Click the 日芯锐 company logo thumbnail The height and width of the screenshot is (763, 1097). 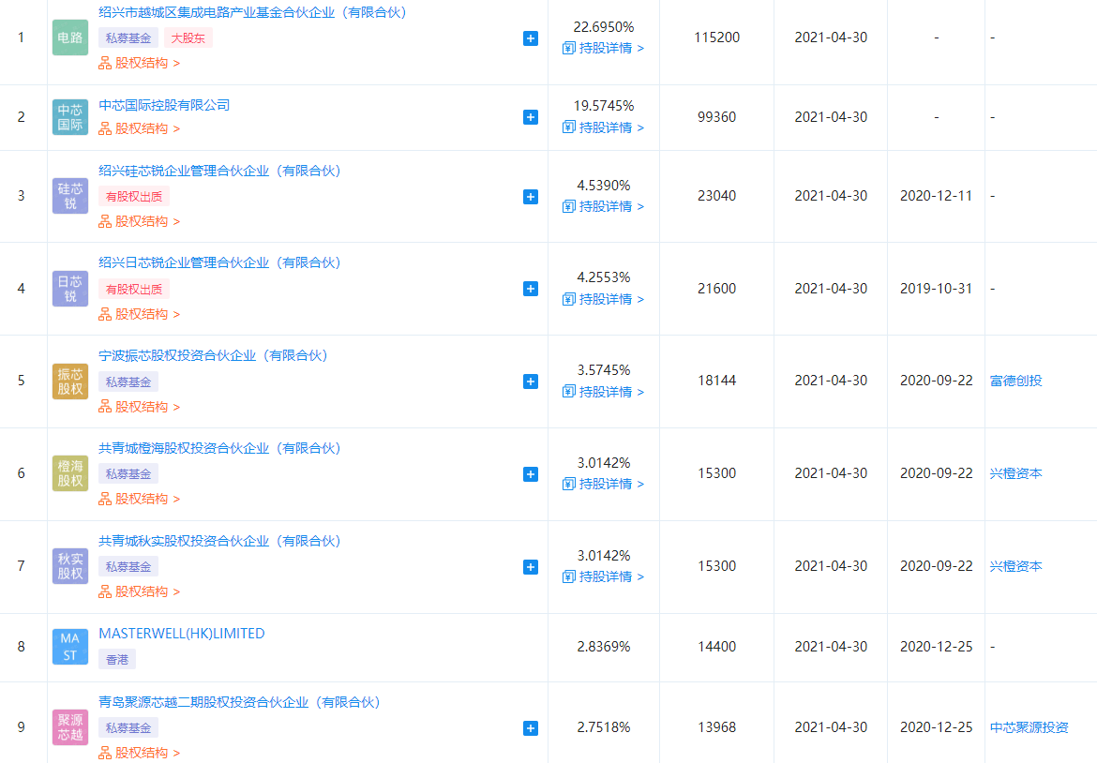[x=70, y=288]
